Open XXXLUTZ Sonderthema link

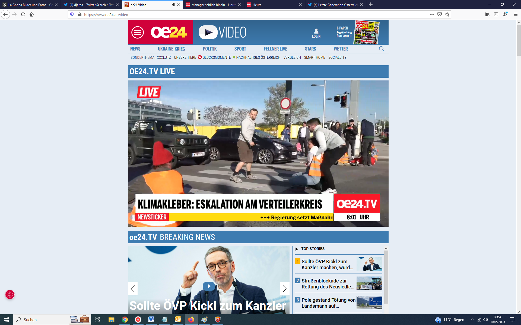tap(164, 57)
